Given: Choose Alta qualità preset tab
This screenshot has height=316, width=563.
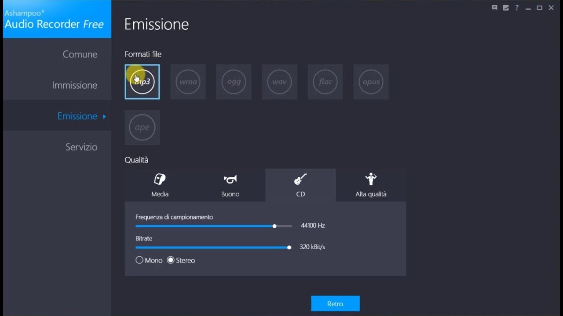Looking at the screenshot, I should 371,185.
